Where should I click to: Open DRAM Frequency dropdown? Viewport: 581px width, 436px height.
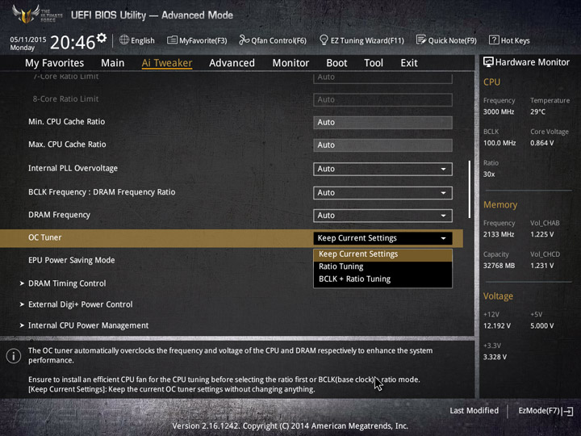382,216
